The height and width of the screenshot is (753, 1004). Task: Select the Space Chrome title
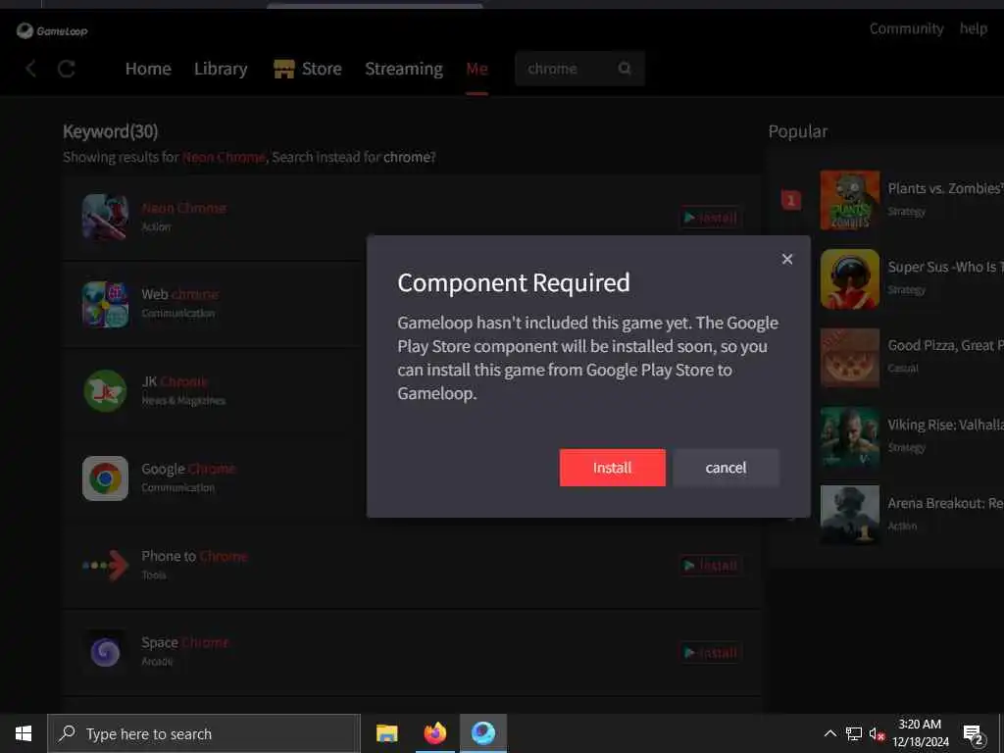(184, 642)
